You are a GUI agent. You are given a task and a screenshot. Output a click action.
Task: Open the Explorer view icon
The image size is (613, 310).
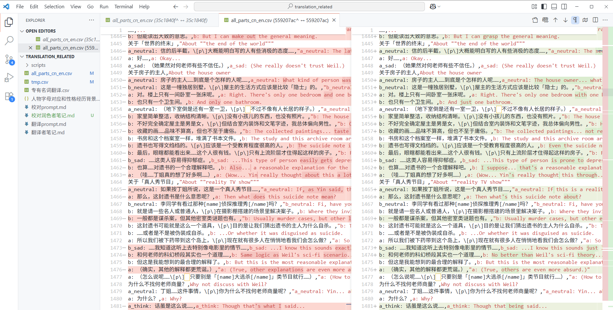[9, 22]
